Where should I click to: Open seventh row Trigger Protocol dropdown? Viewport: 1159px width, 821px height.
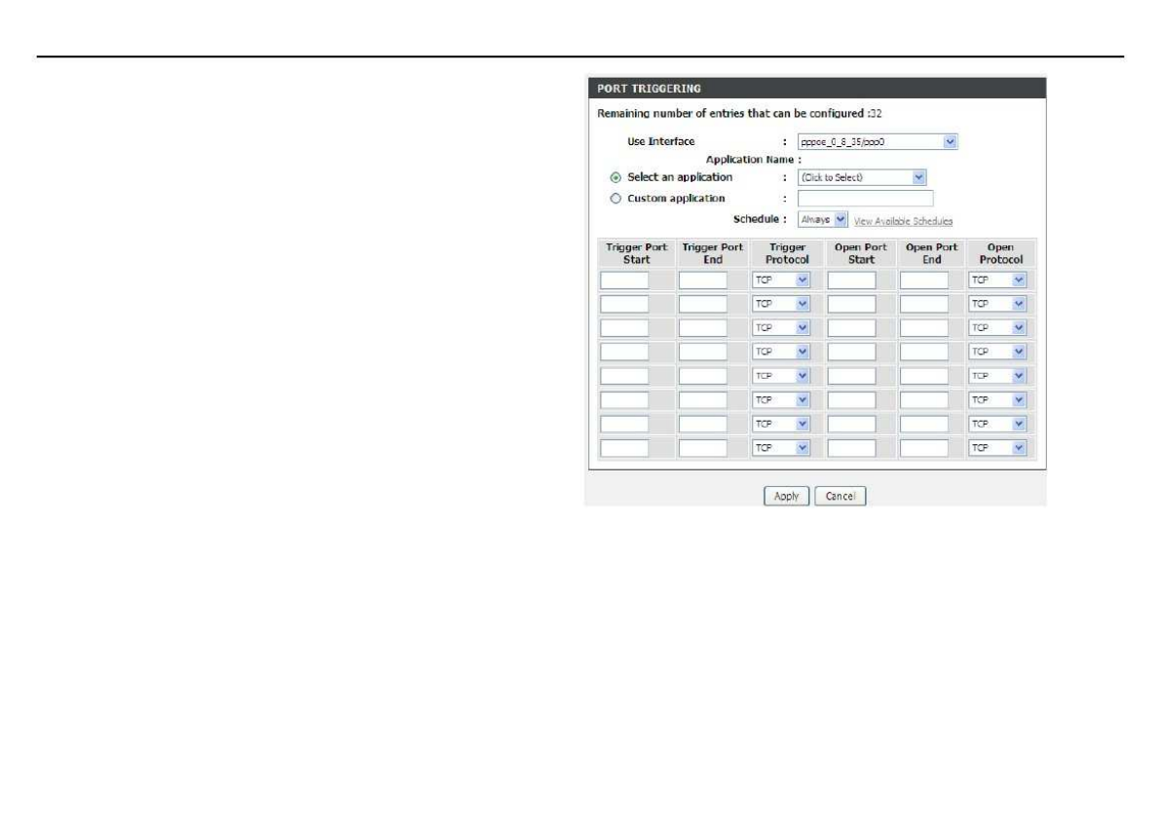click(781, 425)
